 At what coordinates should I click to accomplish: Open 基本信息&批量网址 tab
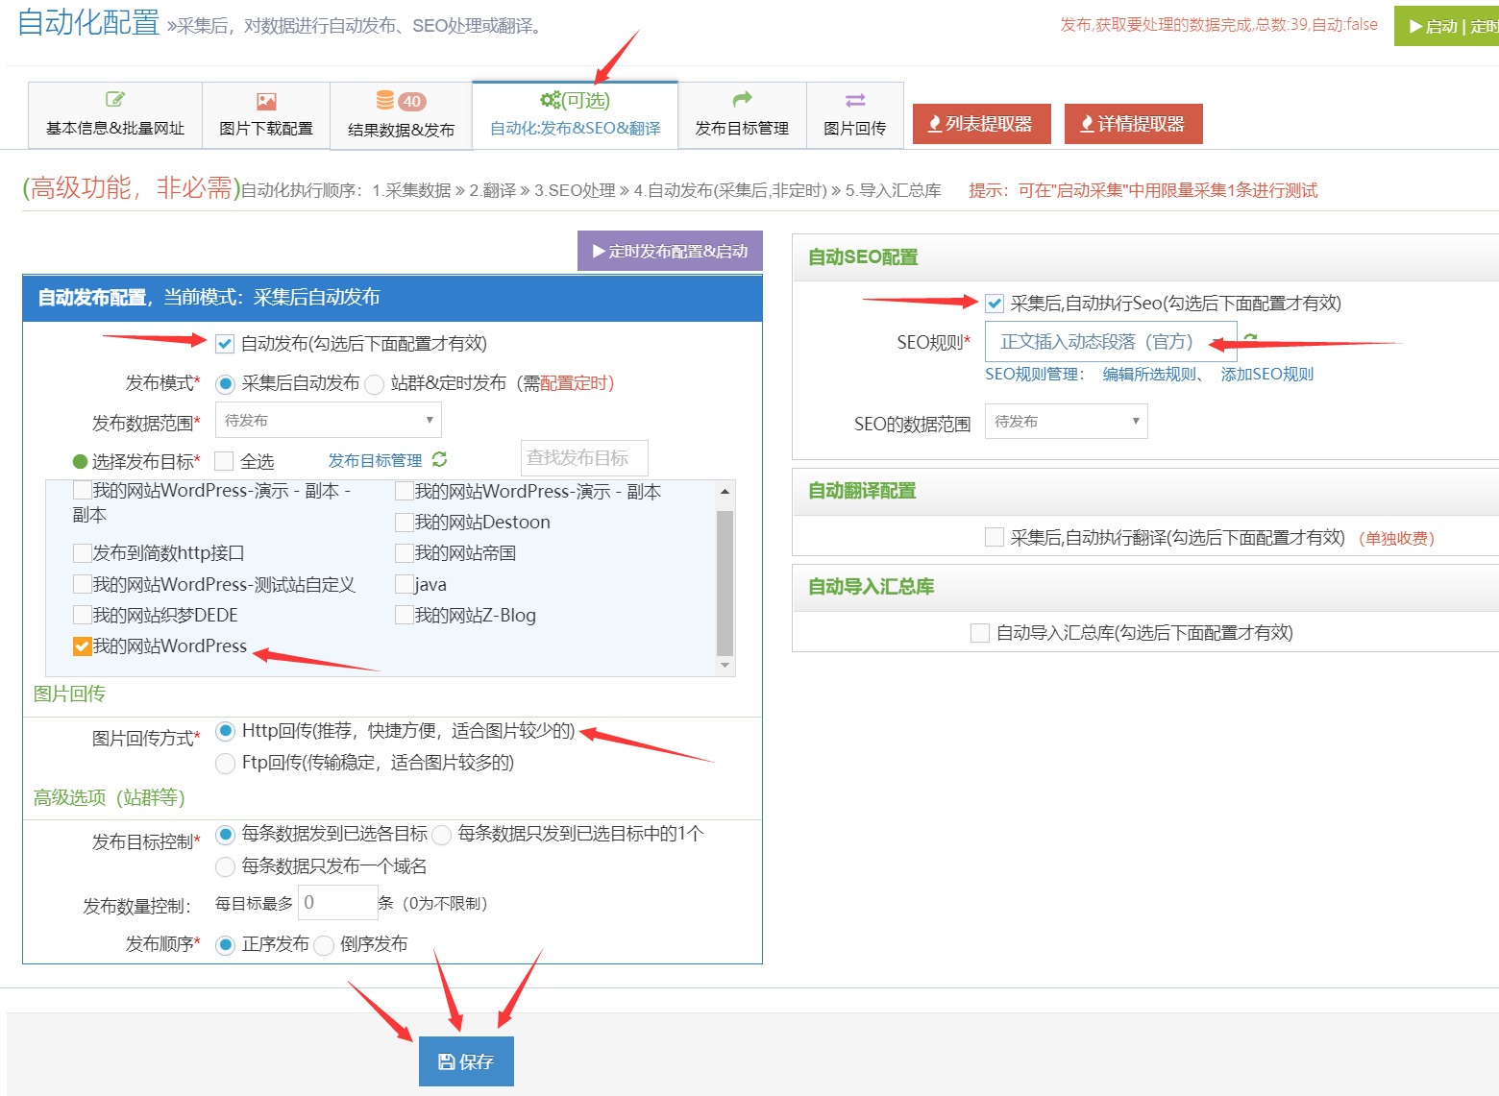[x=115, y=115]
